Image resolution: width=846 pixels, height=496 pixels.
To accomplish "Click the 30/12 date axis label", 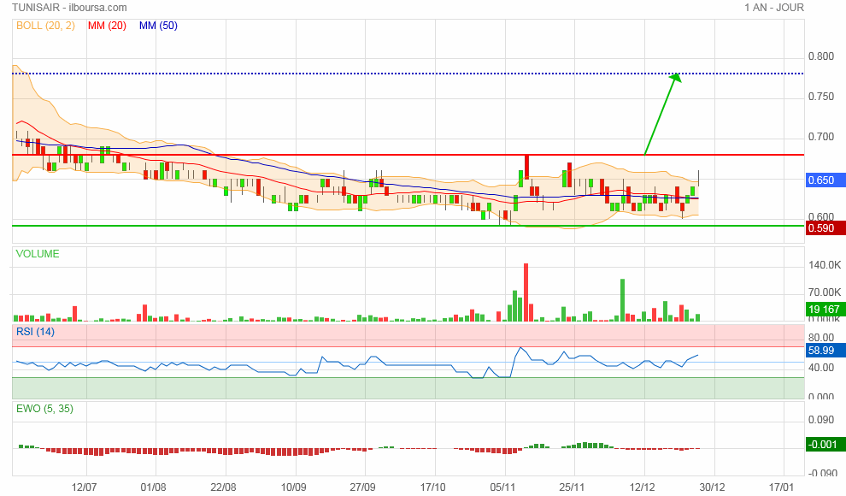I will coord(712,487).
